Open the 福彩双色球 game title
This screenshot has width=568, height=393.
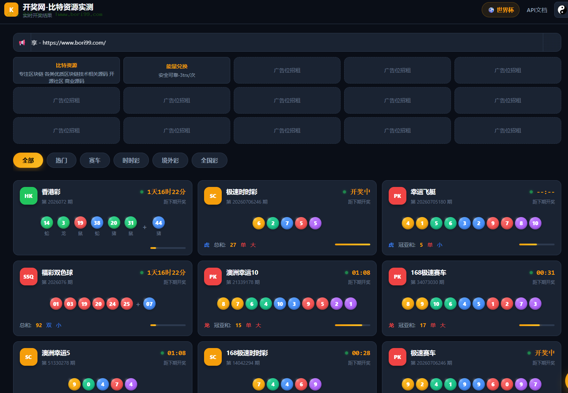[x=57, y=273]
